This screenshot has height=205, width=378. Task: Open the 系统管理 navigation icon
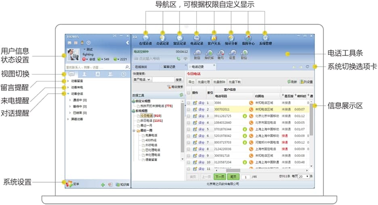coord(265,38)
